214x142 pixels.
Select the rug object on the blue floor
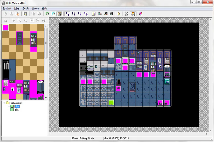[x=132, y=87]
